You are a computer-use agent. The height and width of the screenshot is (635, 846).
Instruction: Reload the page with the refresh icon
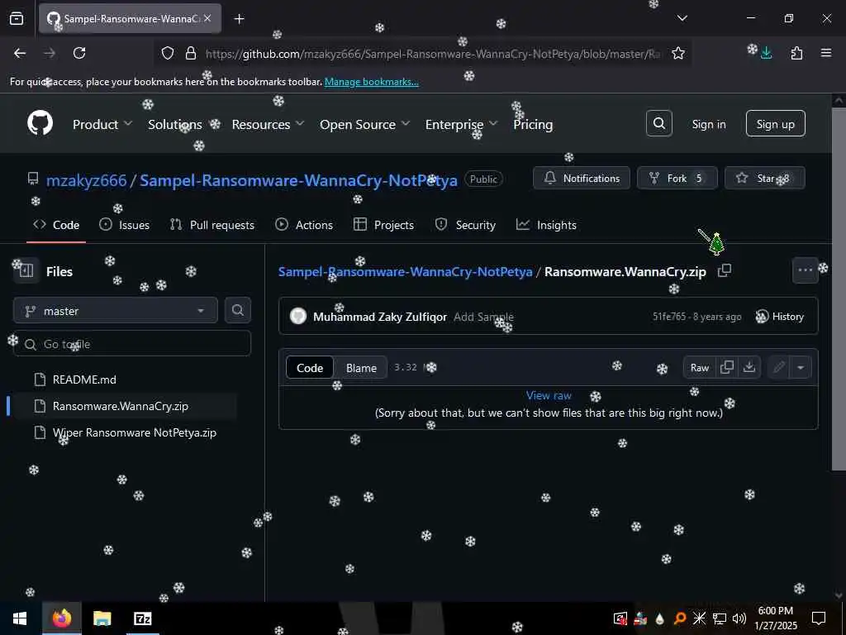[79, 53]
